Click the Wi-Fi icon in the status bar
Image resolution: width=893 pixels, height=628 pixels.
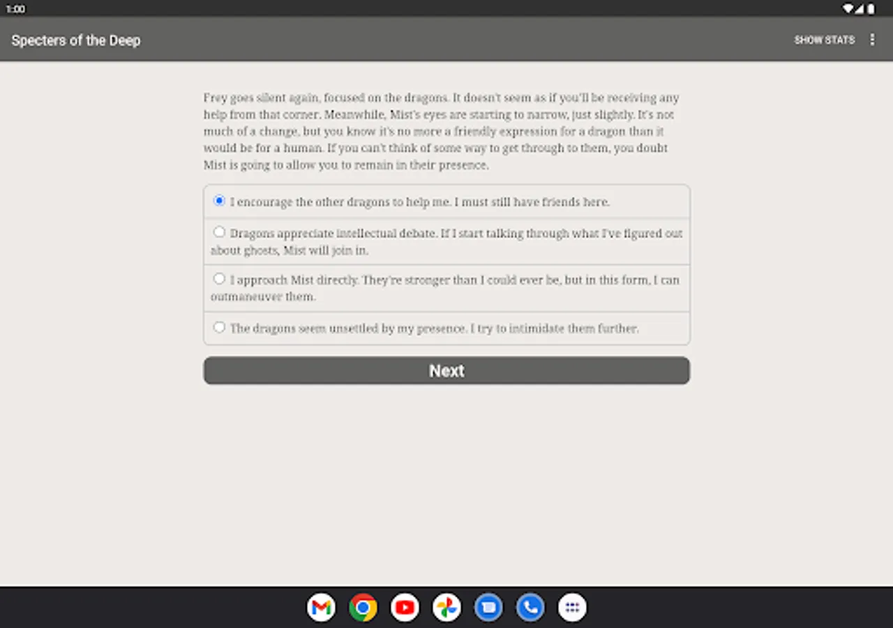(x=847, y=8)
